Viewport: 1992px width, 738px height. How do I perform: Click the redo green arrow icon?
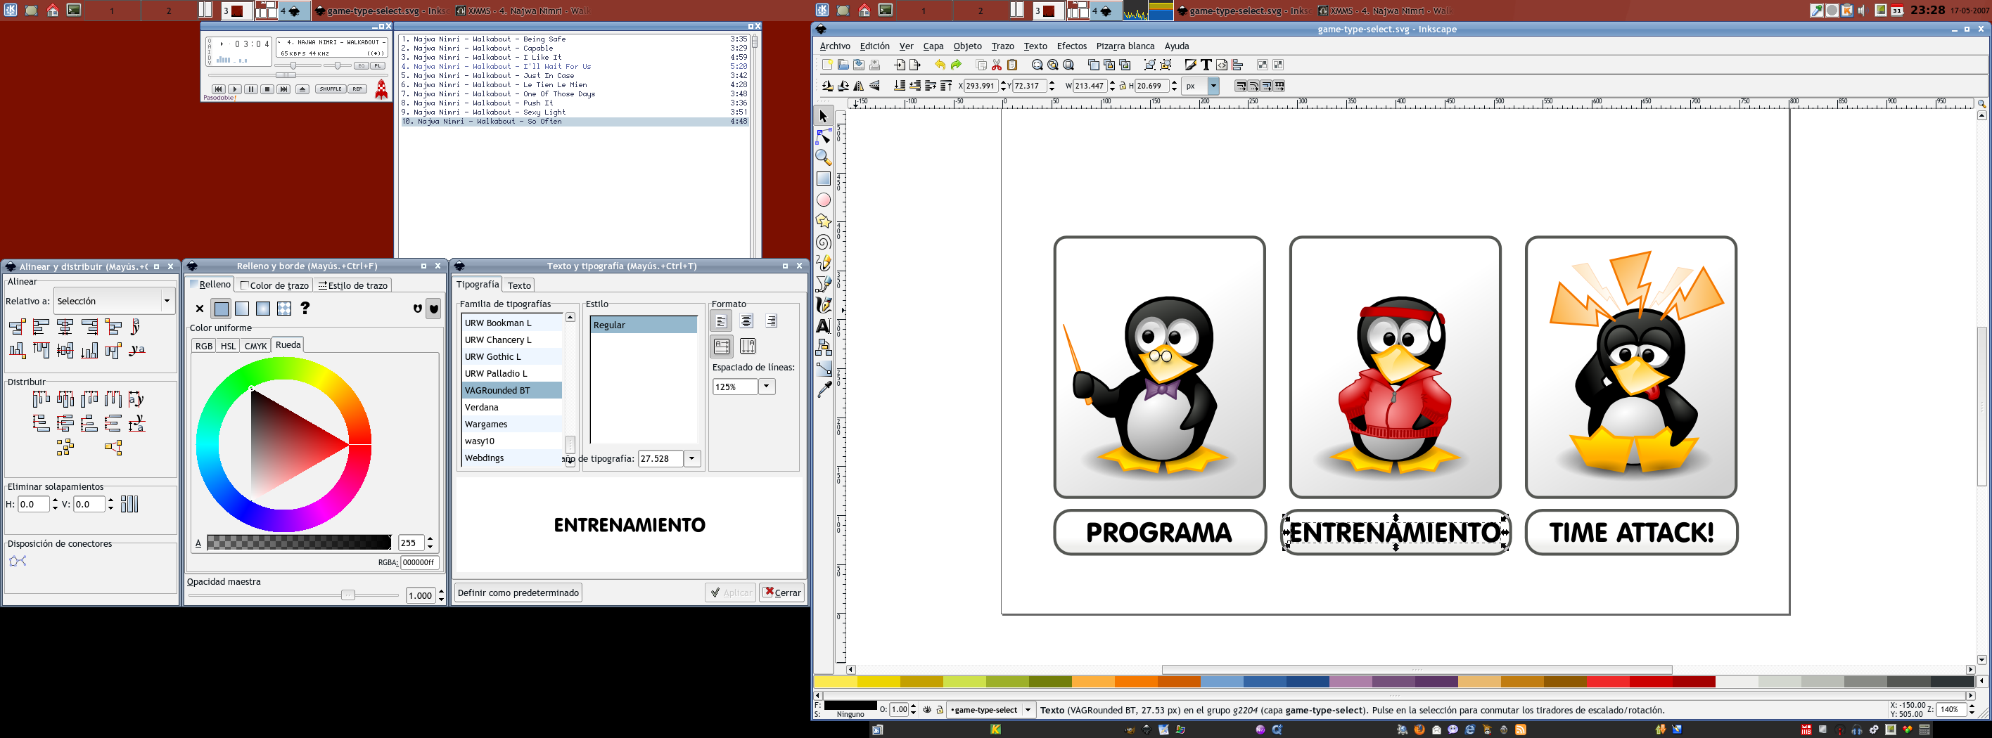(x=957, y=65)
